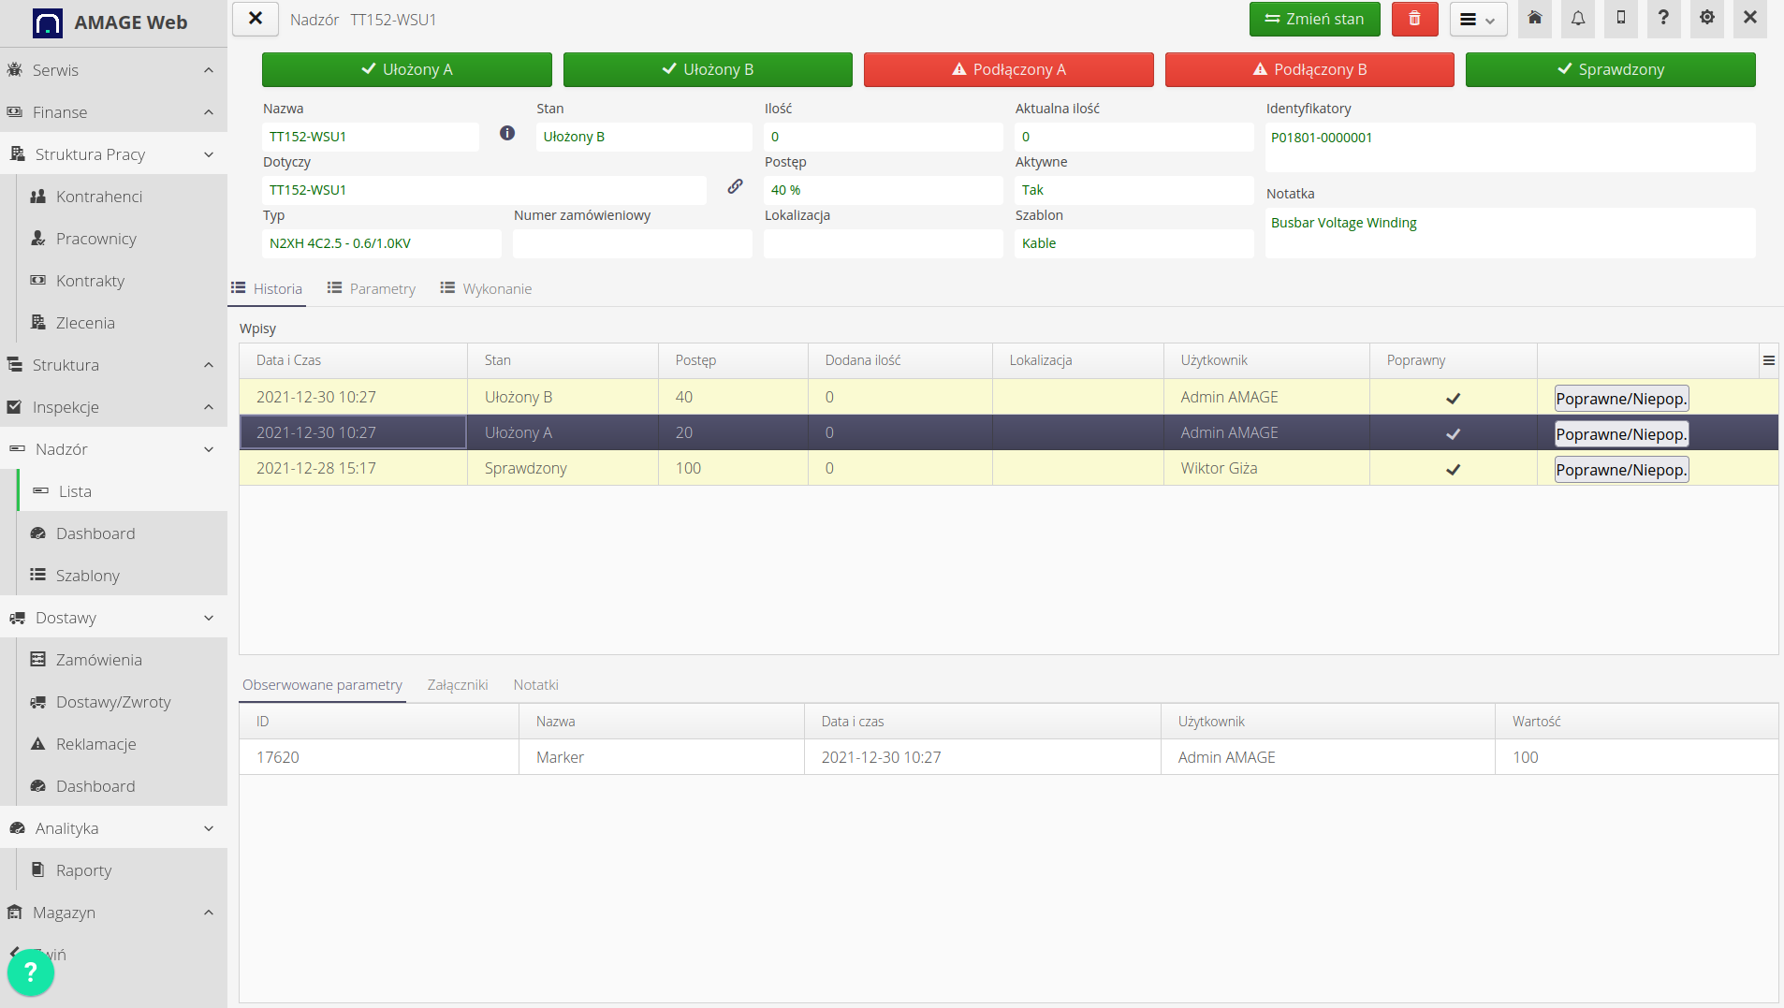This screenshot has height=1008, width=1784.
Task: Click the red trash delete icon
Action: [x=1413, y=20]
